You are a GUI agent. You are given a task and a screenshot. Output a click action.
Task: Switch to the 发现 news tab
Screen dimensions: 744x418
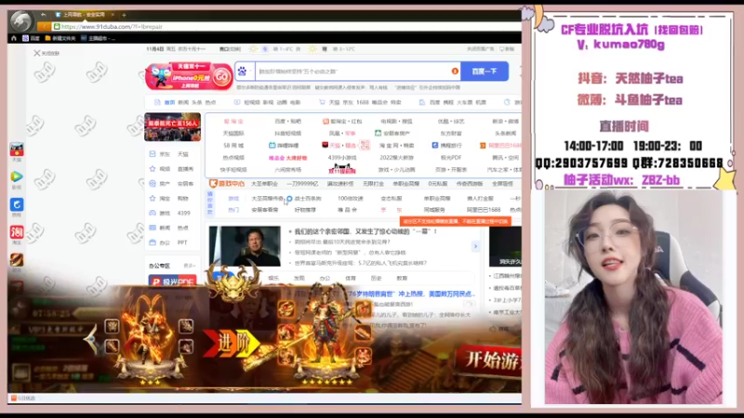point(299,278)
